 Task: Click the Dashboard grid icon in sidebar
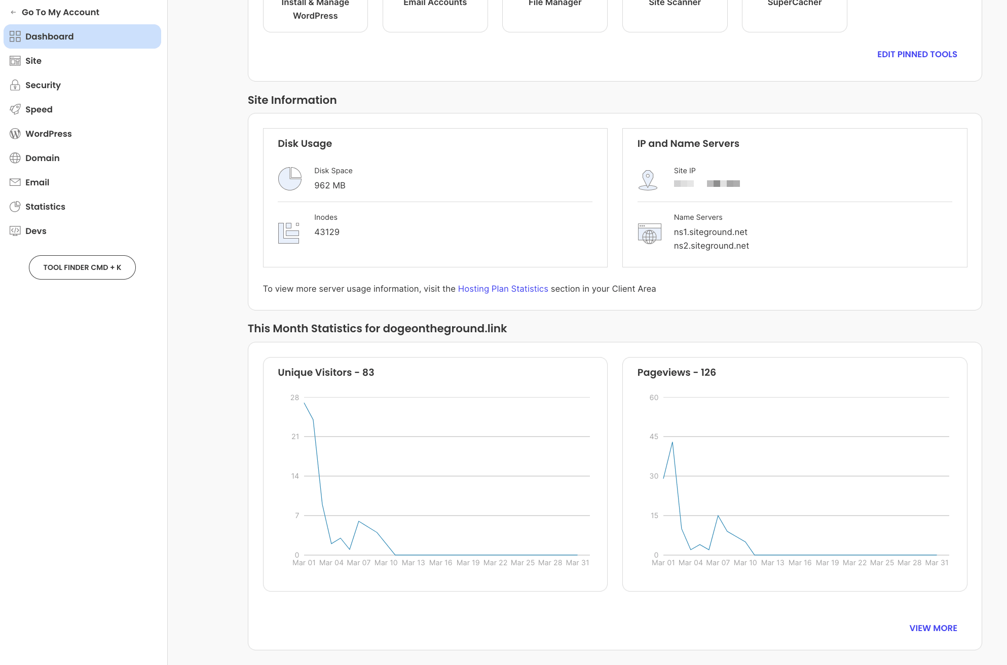pyautogui.click(x=15, y=36)
